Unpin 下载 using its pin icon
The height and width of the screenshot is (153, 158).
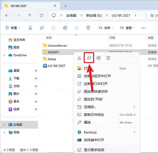point(36,78)
